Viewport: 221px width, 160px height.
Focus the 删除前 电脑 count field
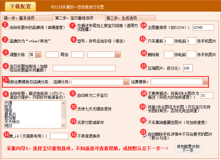(x=169, y=55)
